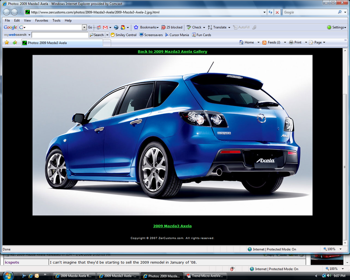Screen dimensions: 350x280
Task: Click the Feeds RSS icon
Action: click(x=265, y=42)
